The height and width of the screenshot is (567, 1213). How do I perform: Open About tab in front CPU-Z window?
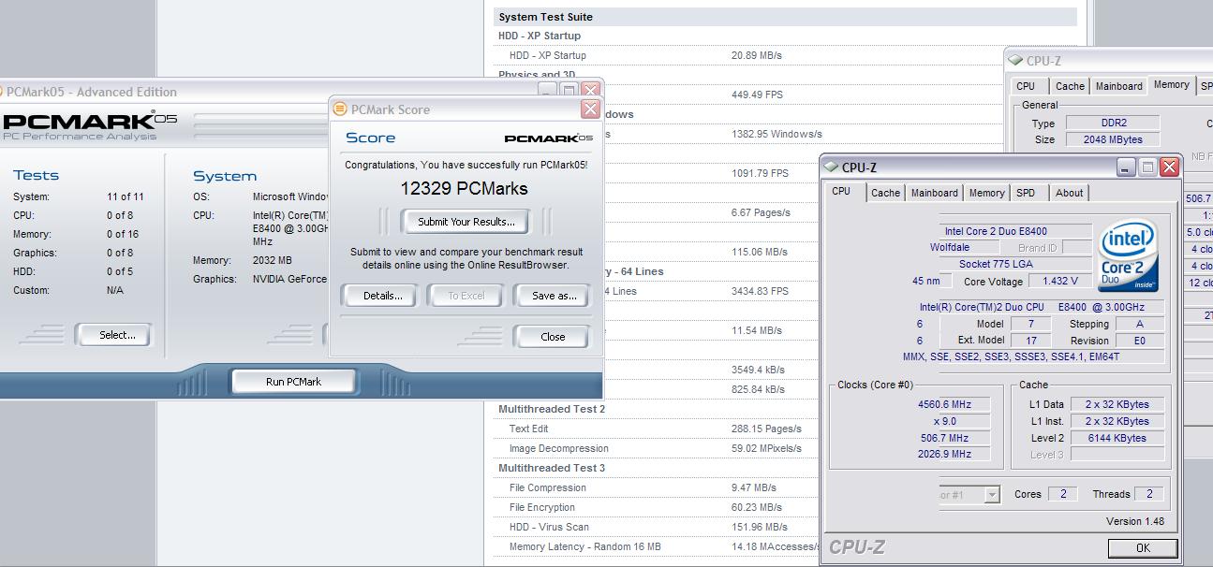pos(1069,193)
